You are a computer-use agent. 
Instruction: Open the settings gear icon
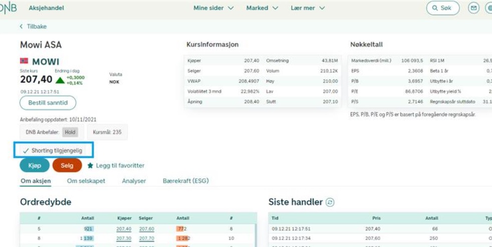point(489,8)
